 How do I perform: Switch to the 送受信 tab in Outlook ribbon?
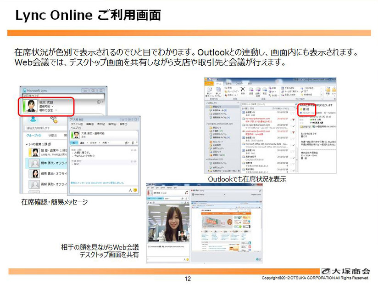(x=229, y=83)
